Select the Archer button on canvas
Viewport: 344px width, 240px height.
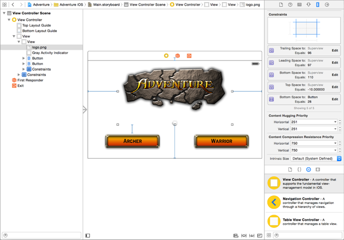pos(132,141)
